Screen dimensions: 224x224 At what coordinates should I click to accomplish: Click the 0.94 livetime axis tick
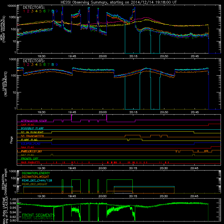[13, 212]
